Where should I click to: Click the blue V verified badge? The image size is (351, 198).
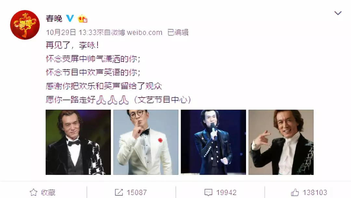coord(70,18)
